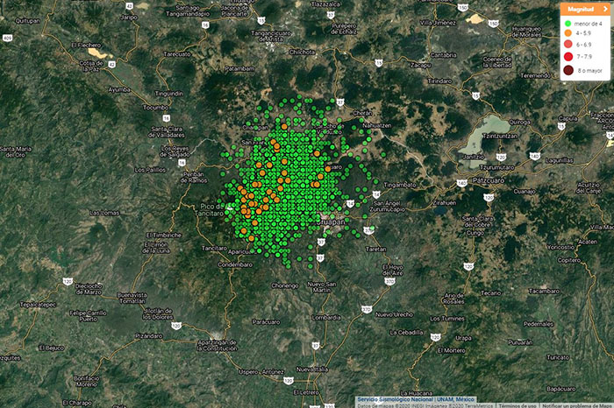
Task: Open the 'Términos de uso' link
Action: click(515, 404)
